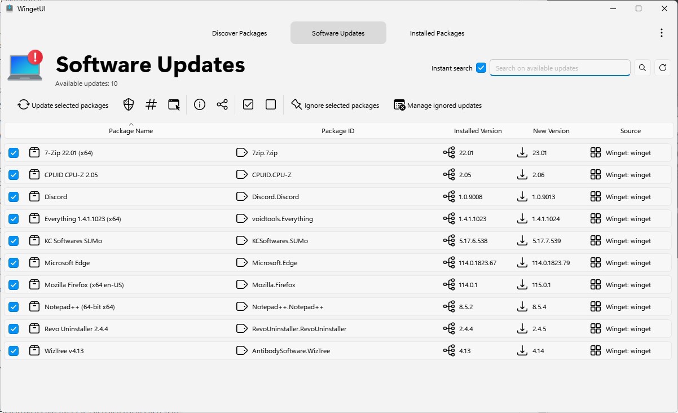This screenshot has height=413, width=678.
Task: Toggle the Instant search checkbox
Action: 481,68
